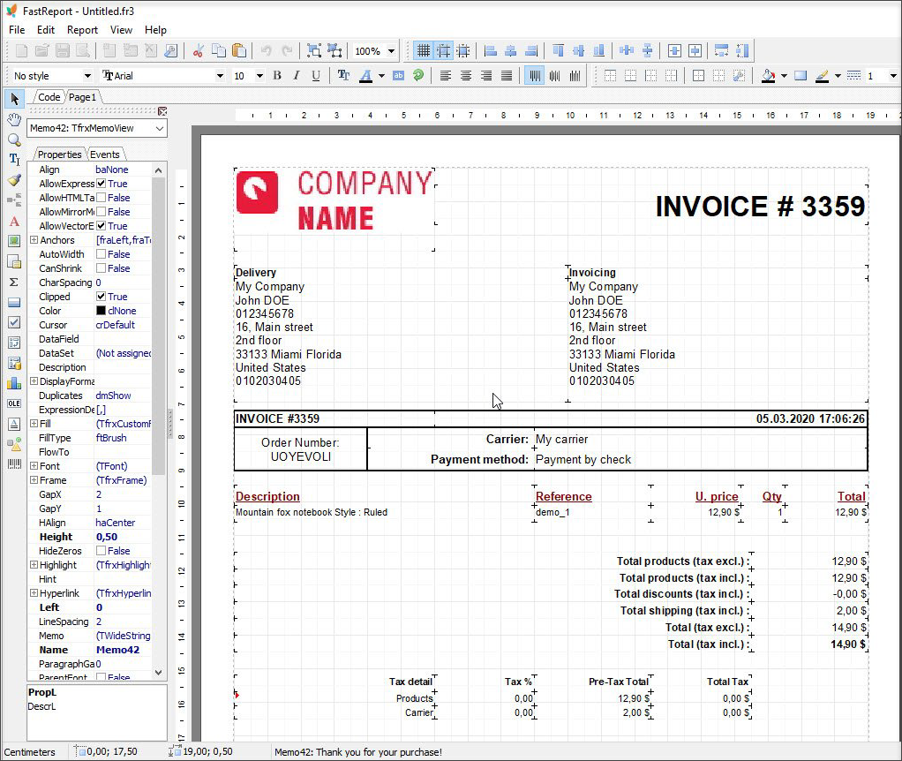Screen dimensions: 902x761
Task: Open the No style dropdown
Action: 87,75
